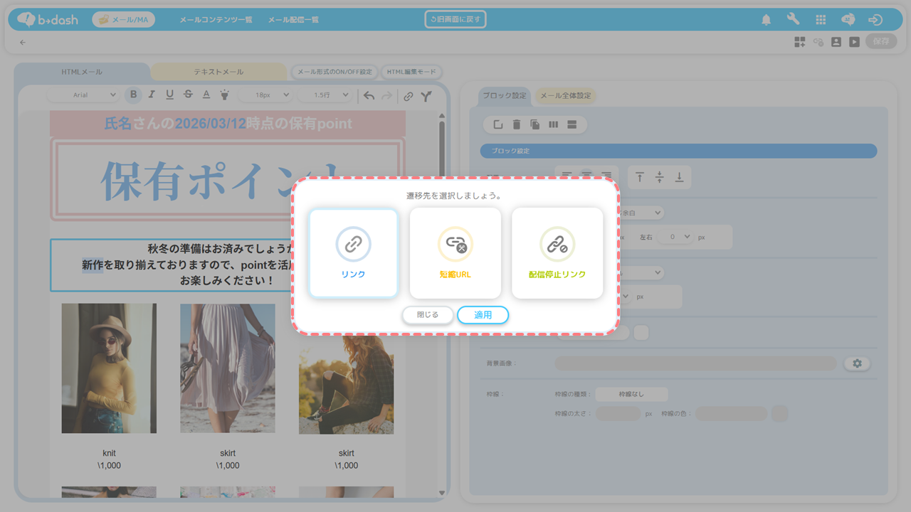Delete block with trash icon
This screenshot has height=512, width=911.
[517, 125]
